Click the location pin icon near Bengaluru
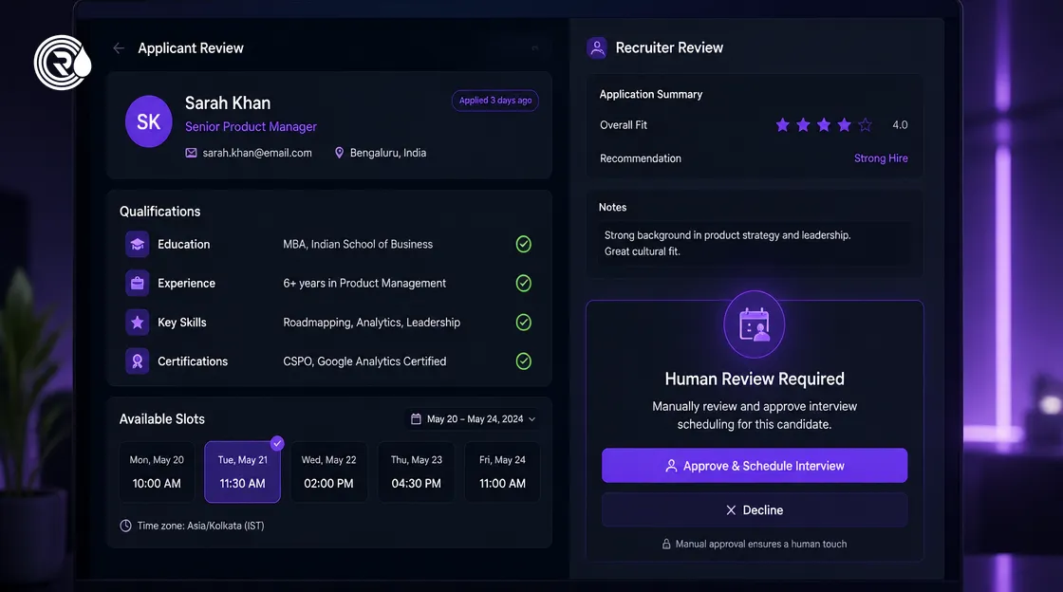 pos(339,153)
